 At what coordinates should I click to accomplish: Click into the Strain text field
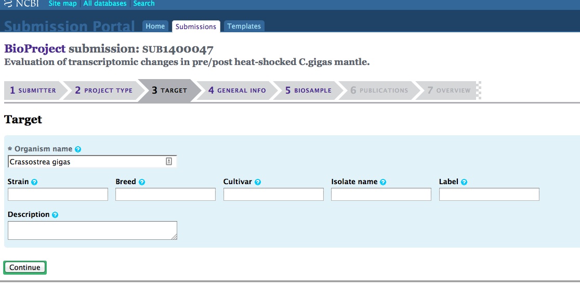pyautogui.click(x=58, y=195)
